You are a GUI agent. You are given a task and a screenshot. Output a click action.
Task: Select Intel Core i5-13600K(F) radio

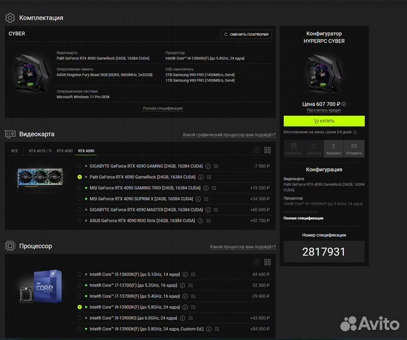tap(79, 275)
